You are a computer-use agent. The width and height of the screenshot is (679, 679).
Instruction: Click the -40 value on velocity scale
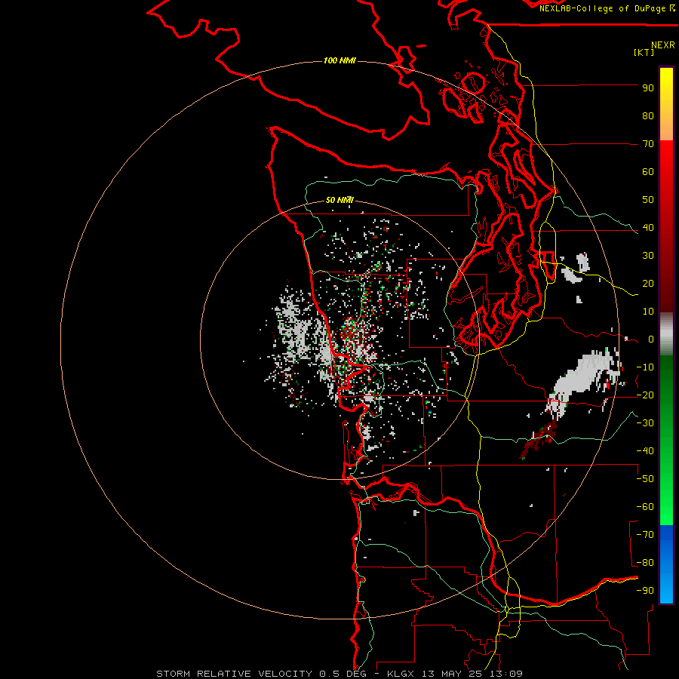click(645, 451)
